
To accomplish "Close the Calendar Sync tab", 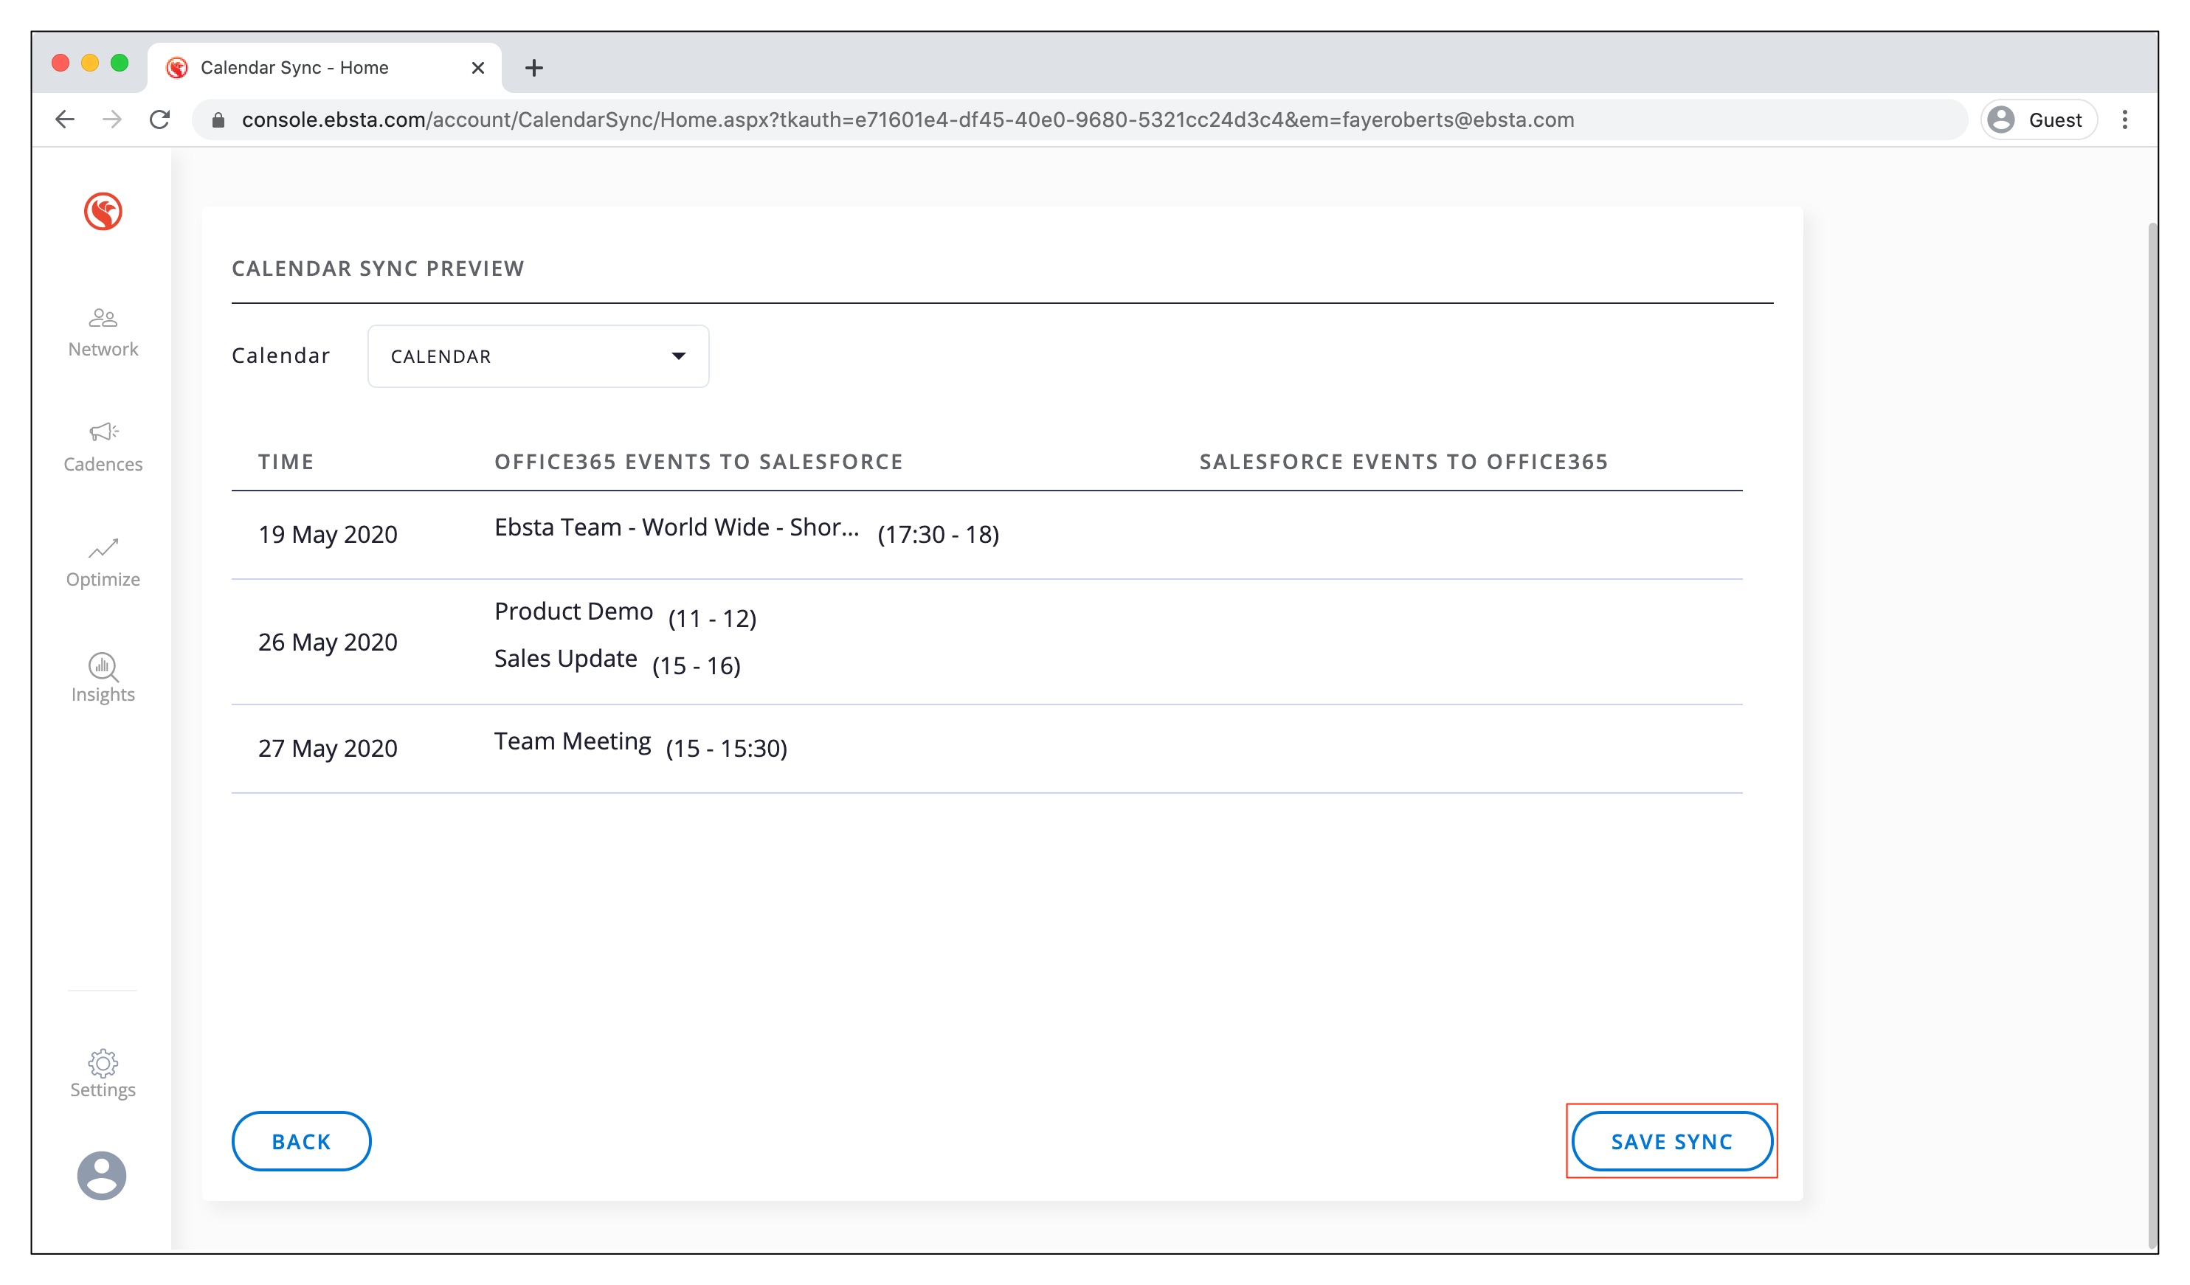I will click(x=477, y=68).
